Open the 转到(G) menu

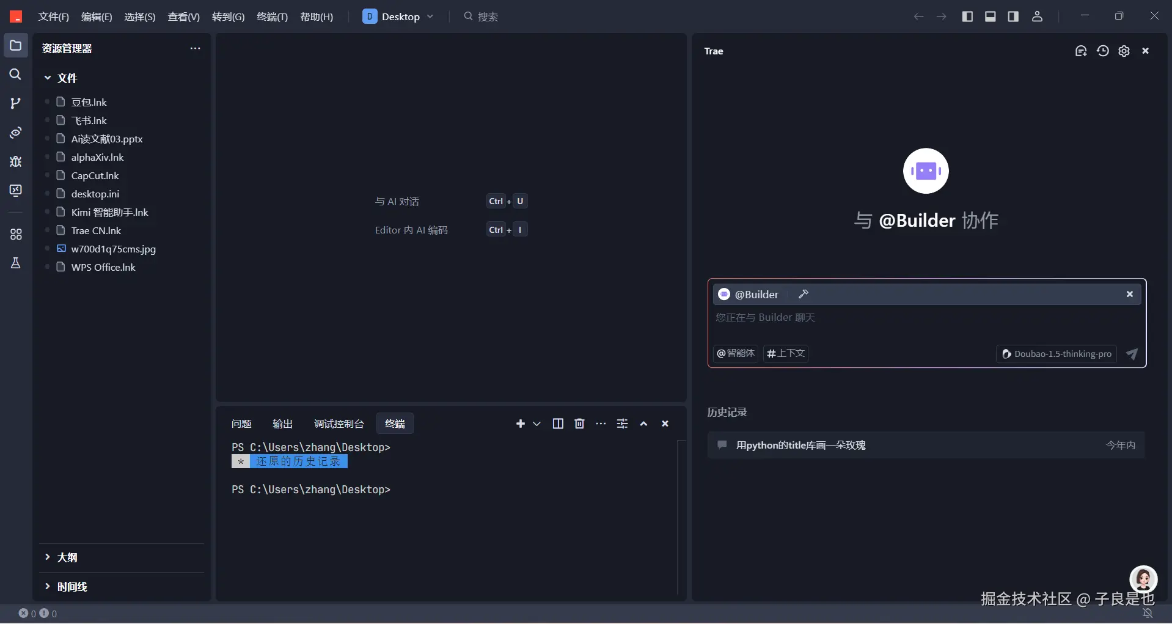228,17
